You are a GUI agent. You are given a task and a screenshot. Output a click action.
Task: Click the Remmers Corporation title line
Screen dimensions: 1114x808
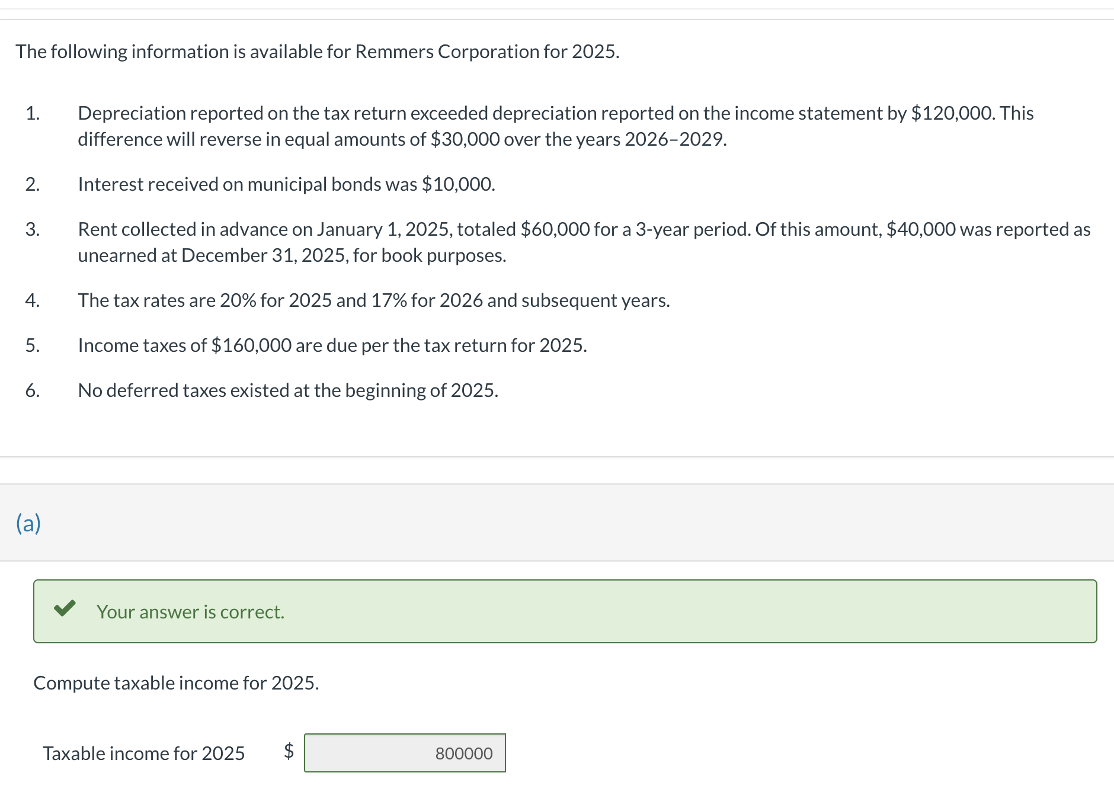(318, 52)
